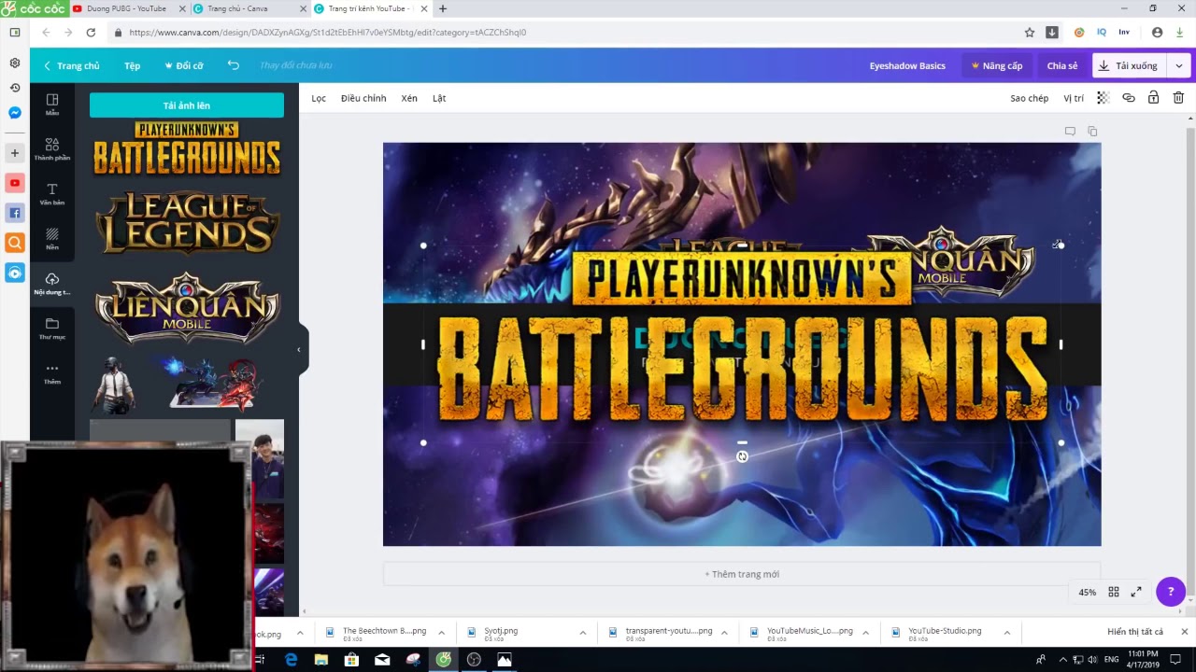Show more panels via Thêm
Screen dimensions: 1196x672
[52, 372]
